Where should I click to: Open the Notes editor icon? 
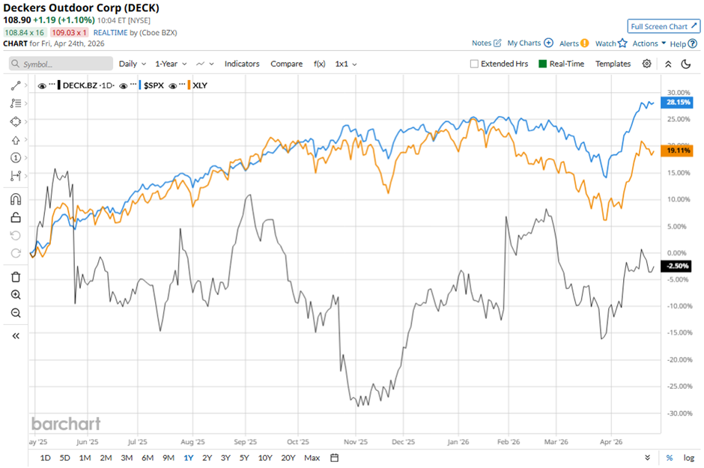point(497,43)
